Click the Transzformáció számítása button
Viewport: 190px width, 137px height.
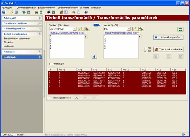168,49
